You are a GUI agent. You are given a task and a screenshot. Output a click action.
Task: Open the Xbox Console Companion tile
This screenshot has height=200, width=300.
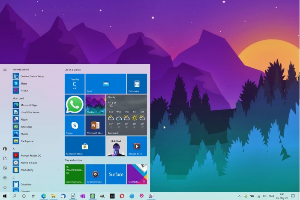[x=75, y=174]
